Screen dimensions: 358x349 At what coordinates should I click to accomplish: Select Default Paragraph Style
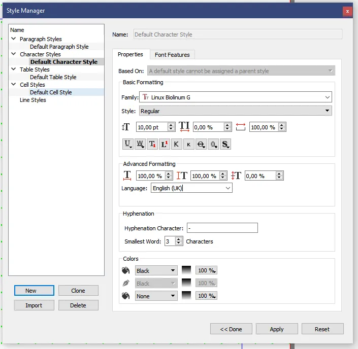(x=59, y=47)
